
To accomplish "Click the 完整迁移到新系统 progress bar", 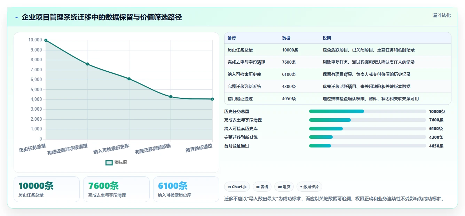I will click(368, 137).
